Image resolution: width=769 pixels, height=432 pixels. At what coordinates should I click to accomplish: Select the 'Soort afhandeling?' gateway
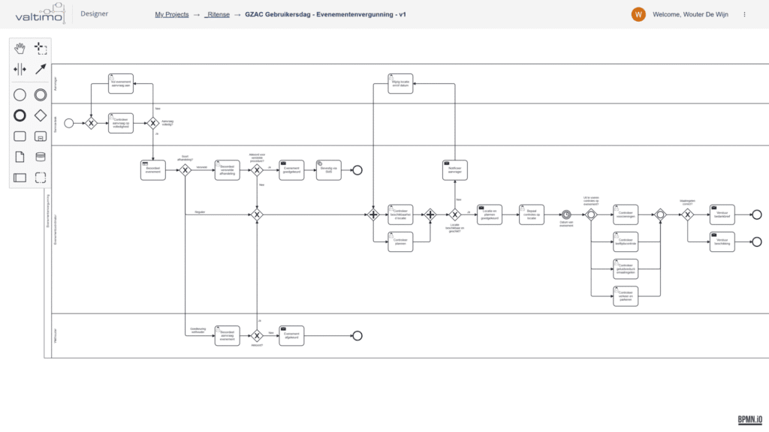[x=185, y=170]
